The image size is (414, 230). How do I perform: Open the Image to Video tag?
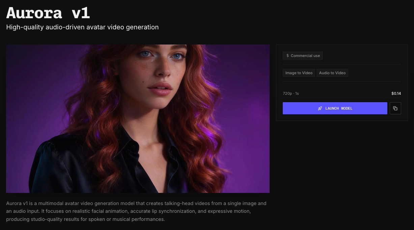pyautogui.click(x=299, y=73)
